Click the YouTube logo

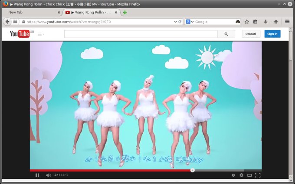(x=20, y=34)
